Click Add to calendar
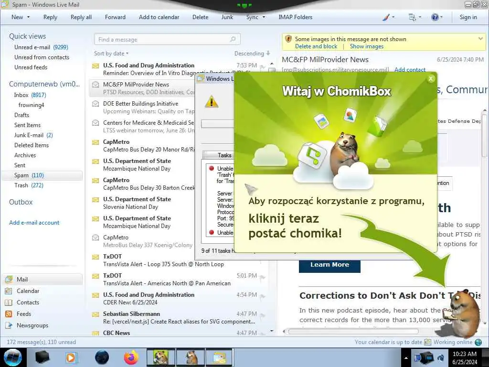This screenshot has width=489, height=367. pos(159,17)
